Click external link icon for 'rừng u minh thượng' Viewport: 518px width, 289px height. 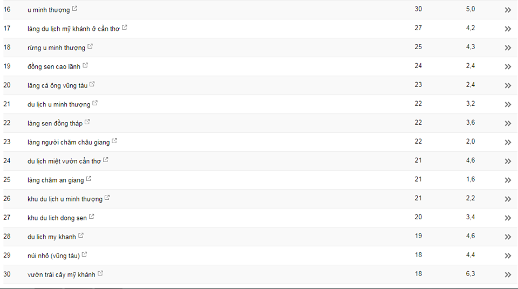90,46
